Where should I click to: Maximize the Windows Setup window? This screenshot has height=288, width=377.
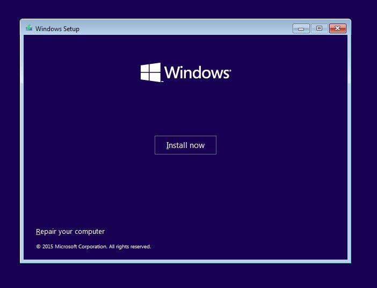pyautogui.click(x=320, y=28)
